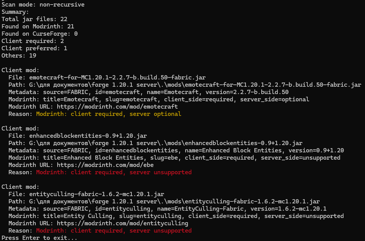Open the modrinth.com/mod/ebe link
Image resolution: width=365 pixels, height=241 pixels.
(105, 165)
